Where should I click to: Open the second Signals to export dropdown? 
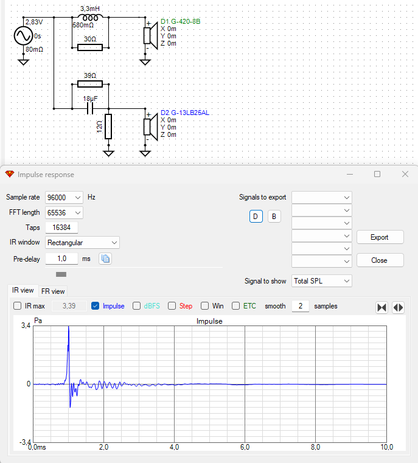(x=321, y=211)
